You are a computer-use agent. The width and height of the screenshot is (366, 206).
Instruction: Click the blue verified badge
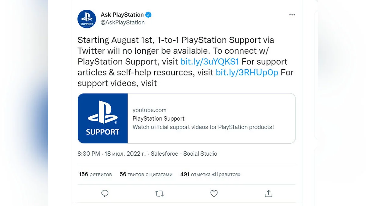pyautogui.click(x=149, y=15)
